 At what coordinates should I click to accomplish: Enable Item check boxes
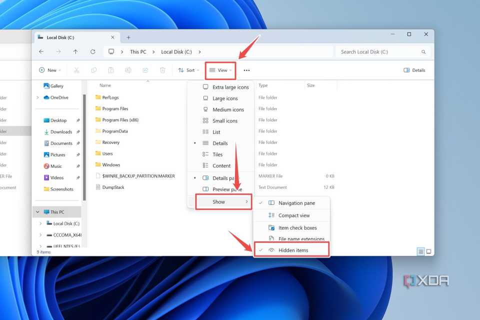pyautogui.click(x=298, y=227)
